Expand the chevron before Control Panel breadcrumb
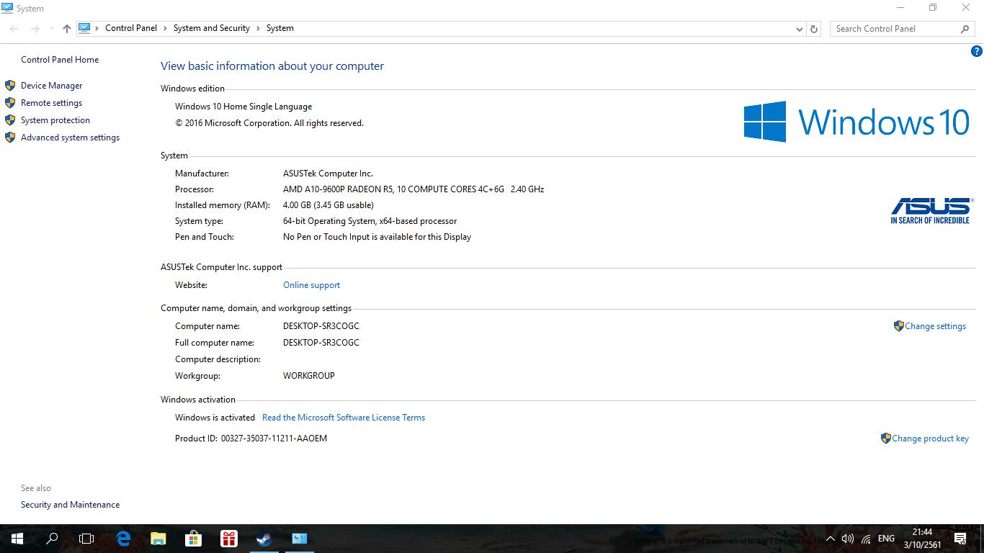This screenshot has width=984, height=553. [x=97, y=28]
